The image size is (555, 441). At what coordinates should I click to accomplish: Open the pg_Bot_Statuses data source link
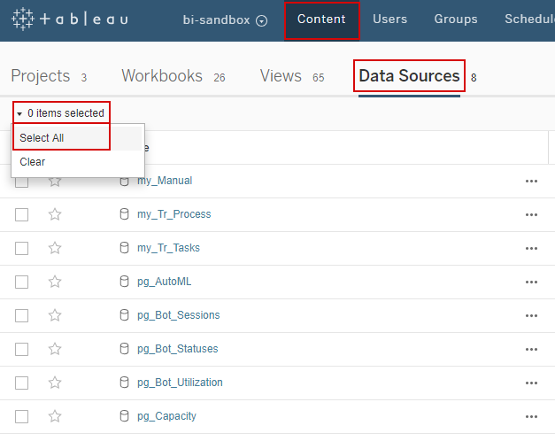(x=178, y=349)
